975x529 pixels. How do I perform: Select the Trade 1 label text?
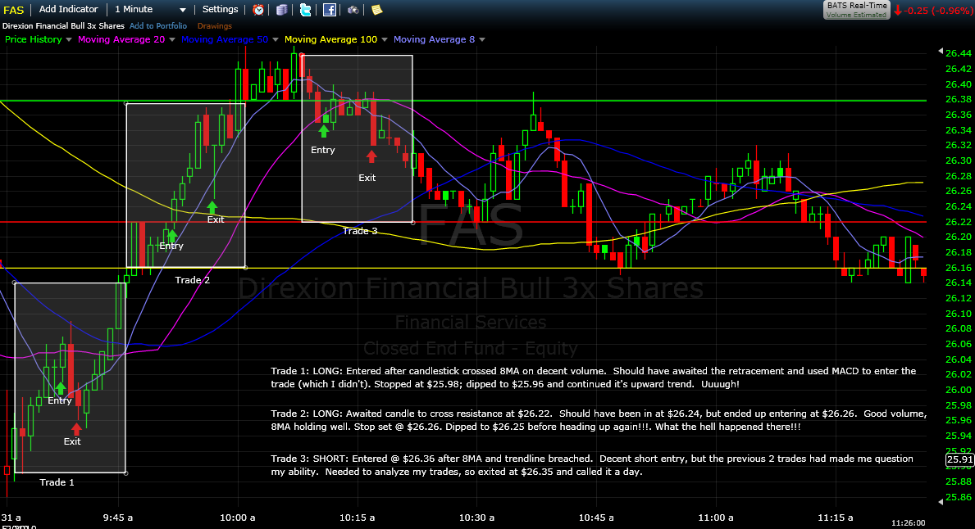tap(57, 482)
